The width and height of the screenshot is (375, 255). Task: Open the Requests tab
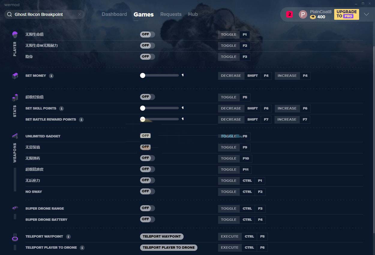point(171,14)
